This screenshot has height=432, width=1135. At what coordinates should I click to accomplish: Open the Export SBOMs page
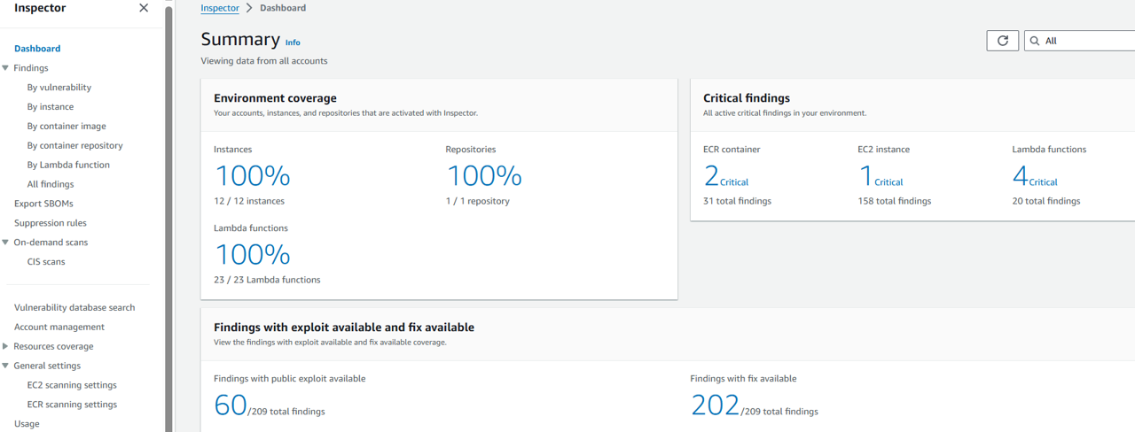pyautogui.click(x=43, y=204)
